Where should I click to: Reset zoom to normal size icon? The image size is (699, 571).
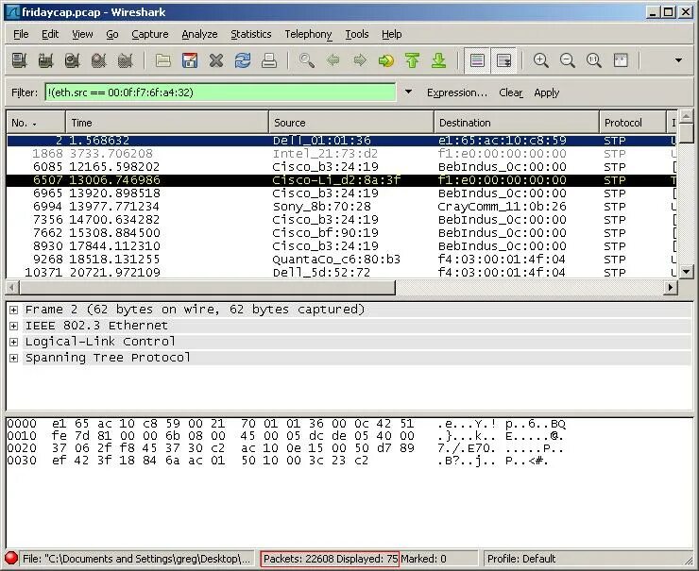point(594,60)
